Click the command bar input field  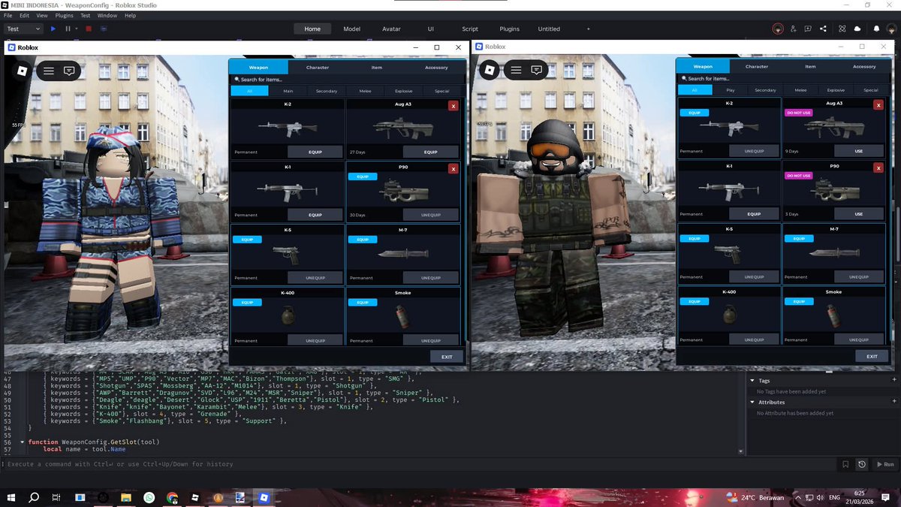(420, 464)
